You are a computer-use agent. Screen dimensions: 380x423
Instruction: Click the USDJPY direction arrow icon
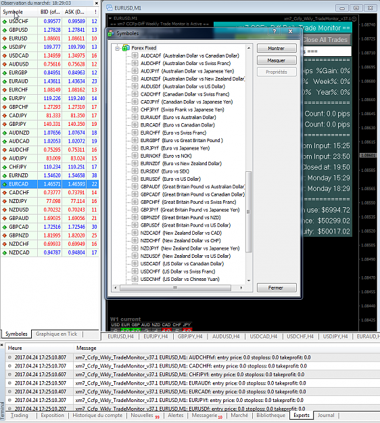5,47
